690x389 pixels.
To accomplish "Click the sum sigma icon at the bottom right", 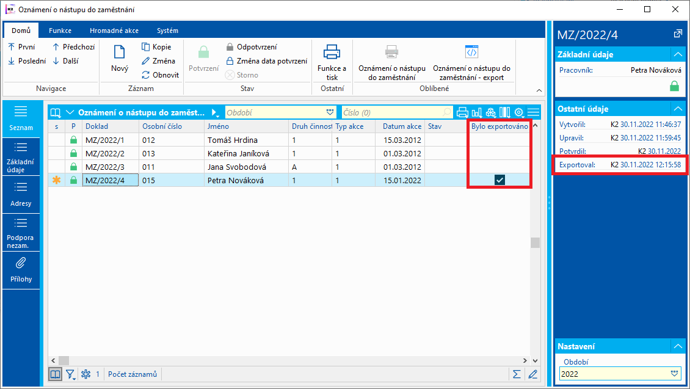I will click(x=517, y=374).
